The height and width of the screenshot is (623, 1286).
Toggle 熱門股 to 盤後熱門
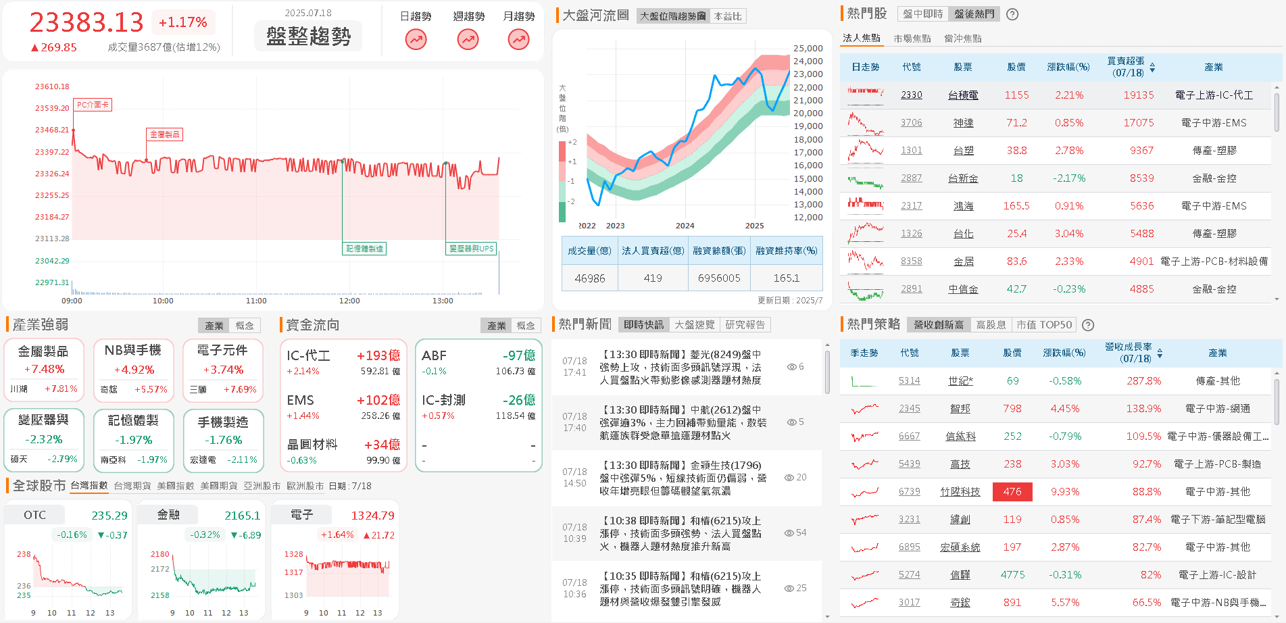(x=974, y=14)
